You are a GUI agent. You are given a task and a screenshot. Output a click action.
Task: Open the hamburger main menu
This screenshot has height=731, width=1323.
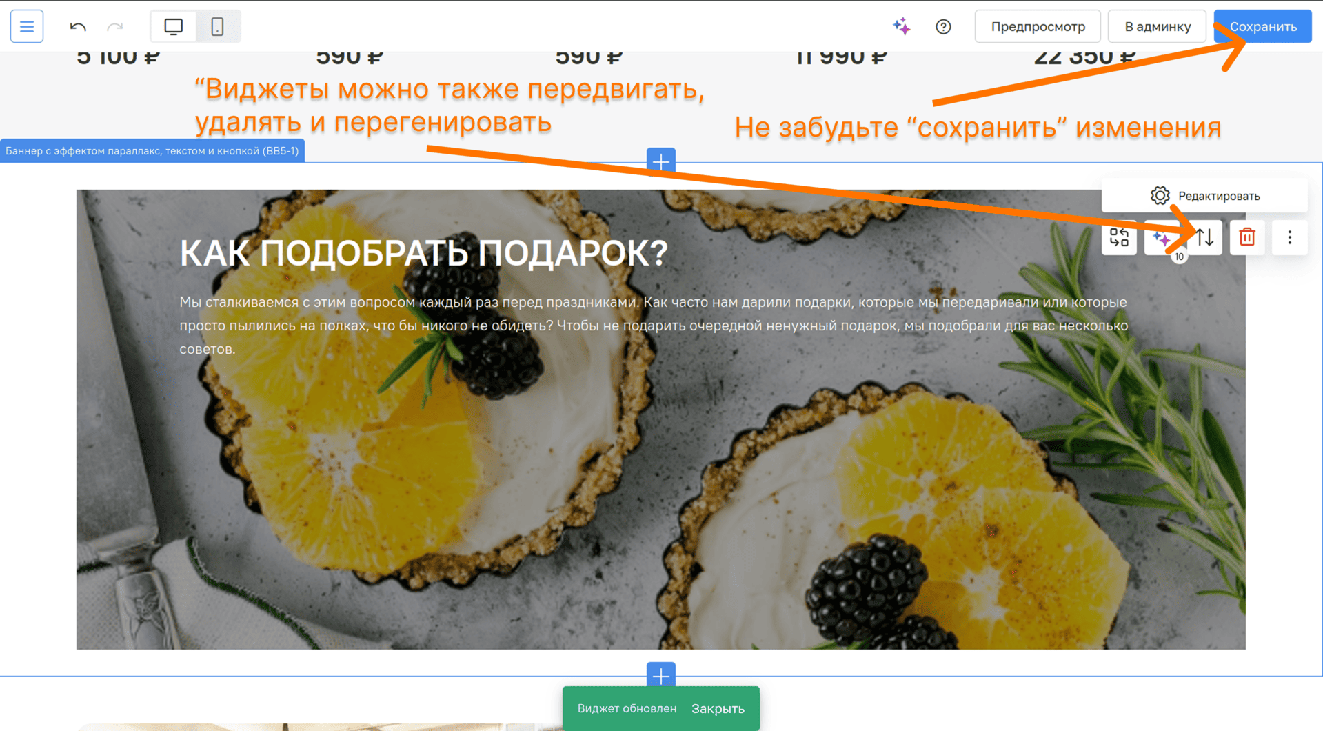pos(27,26)
